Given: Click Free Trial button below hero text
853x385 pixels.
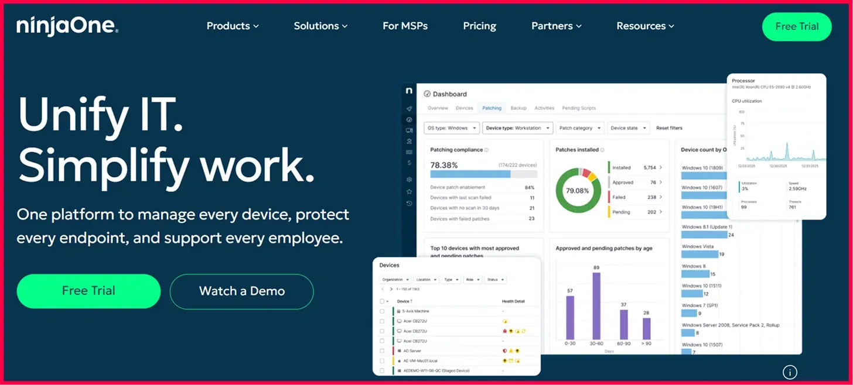Looking at the screenshot, I should pos(88,291).
